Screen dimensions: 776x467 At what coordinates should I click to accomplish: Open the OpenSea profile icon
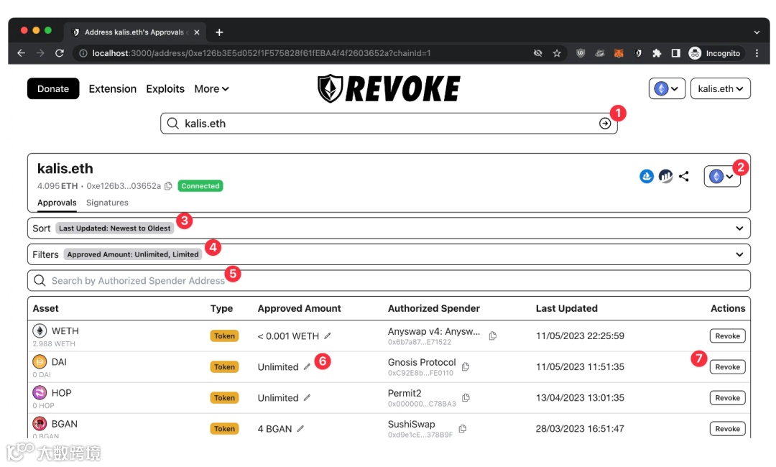pos(647,176)
